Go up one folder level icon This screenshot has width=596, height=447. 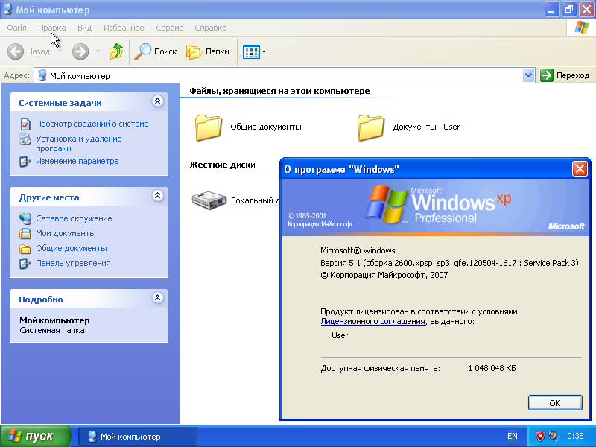coord(116,51)
